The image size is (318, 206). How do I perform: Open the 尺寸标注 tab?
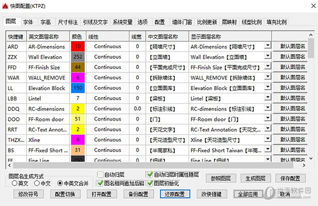[x=68, y=22]
